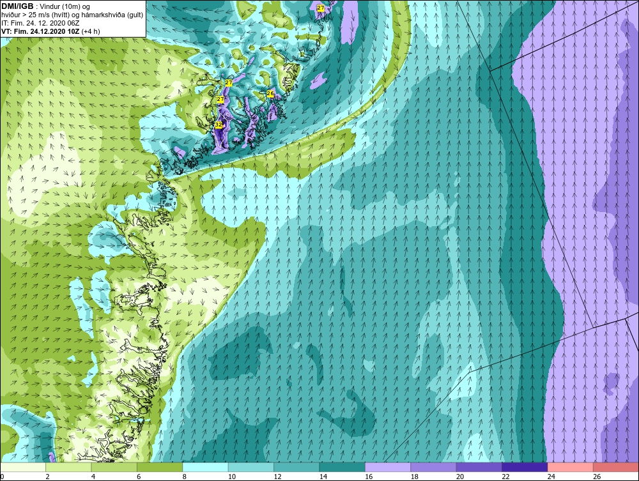Click the 'hviður > 25 m/s (hvítt)' legend description line
Viewport: 639px width, 481px height.
(x=72, y=15)
